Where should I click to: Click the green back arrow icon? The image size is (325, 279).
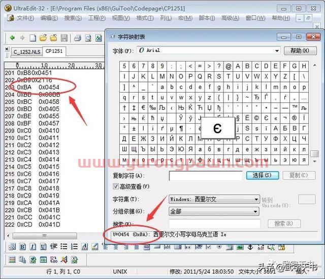tap(12, 38)
